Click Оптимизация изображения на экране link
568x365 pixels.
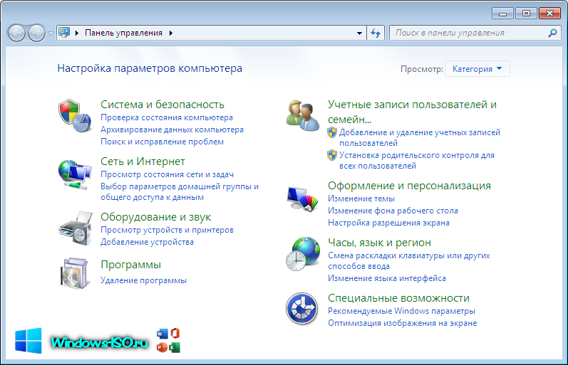[x=403, y=323]
